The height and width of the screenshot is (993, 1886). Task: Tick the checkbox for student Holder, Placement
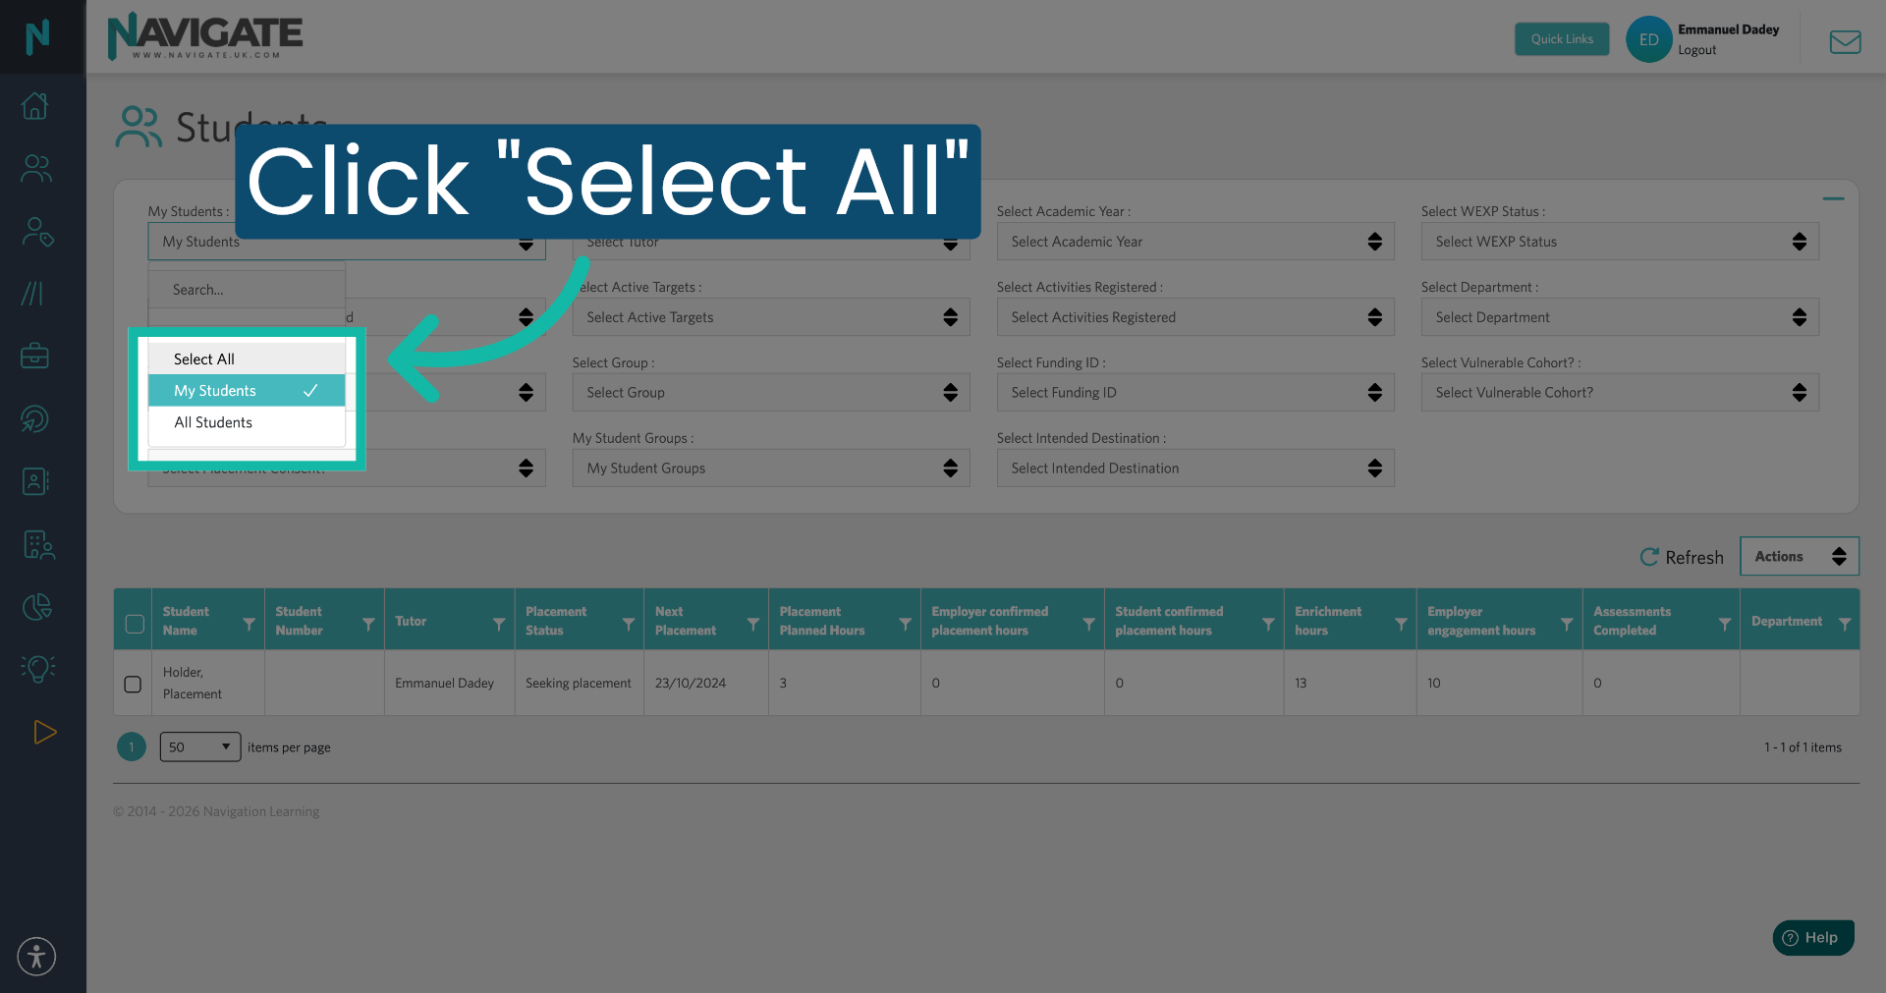click(132, 684)
